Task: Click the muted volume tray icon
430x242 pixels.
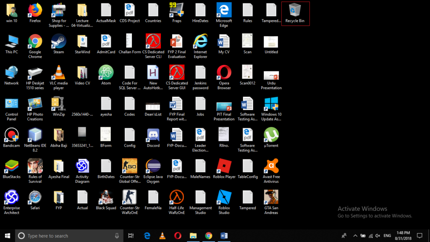Action: tap(378, 236)
